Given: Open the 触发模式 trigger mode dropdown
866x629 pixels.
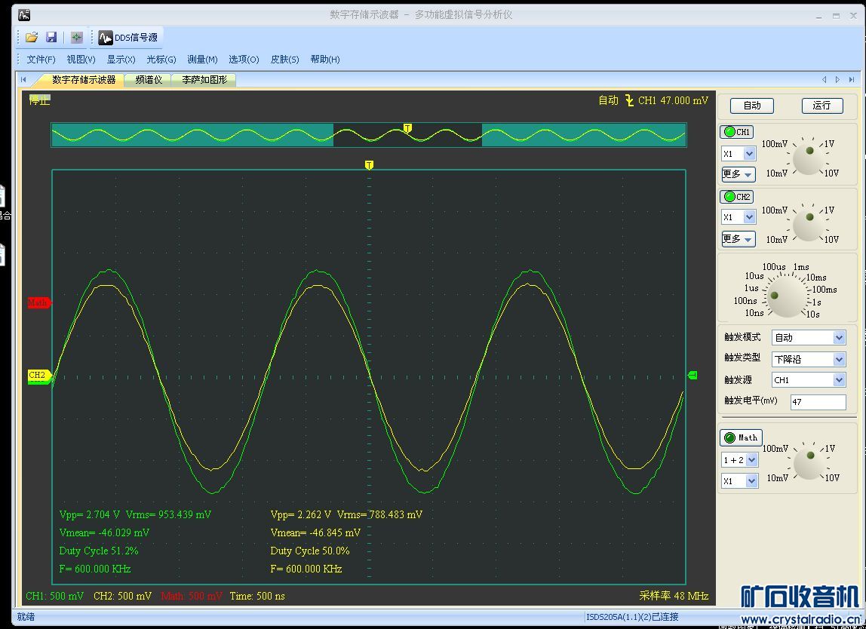Looking at the screenshot, I should click(839, 338).
